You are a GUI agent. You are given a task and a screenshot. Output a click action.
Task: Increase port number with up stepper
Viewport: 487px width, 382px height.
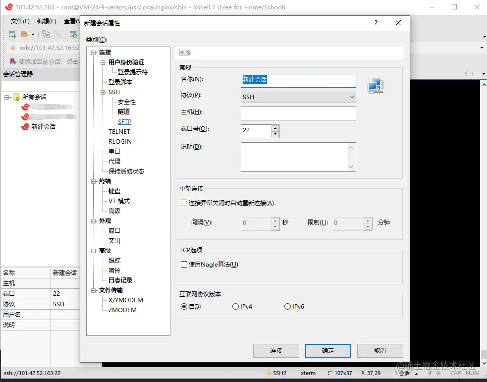click(275, 128)
